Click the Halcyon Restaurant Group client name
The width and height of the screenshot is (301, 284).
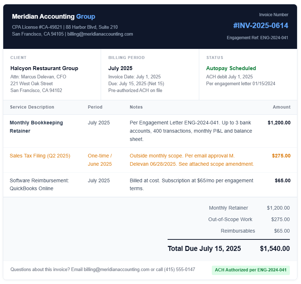44,68
